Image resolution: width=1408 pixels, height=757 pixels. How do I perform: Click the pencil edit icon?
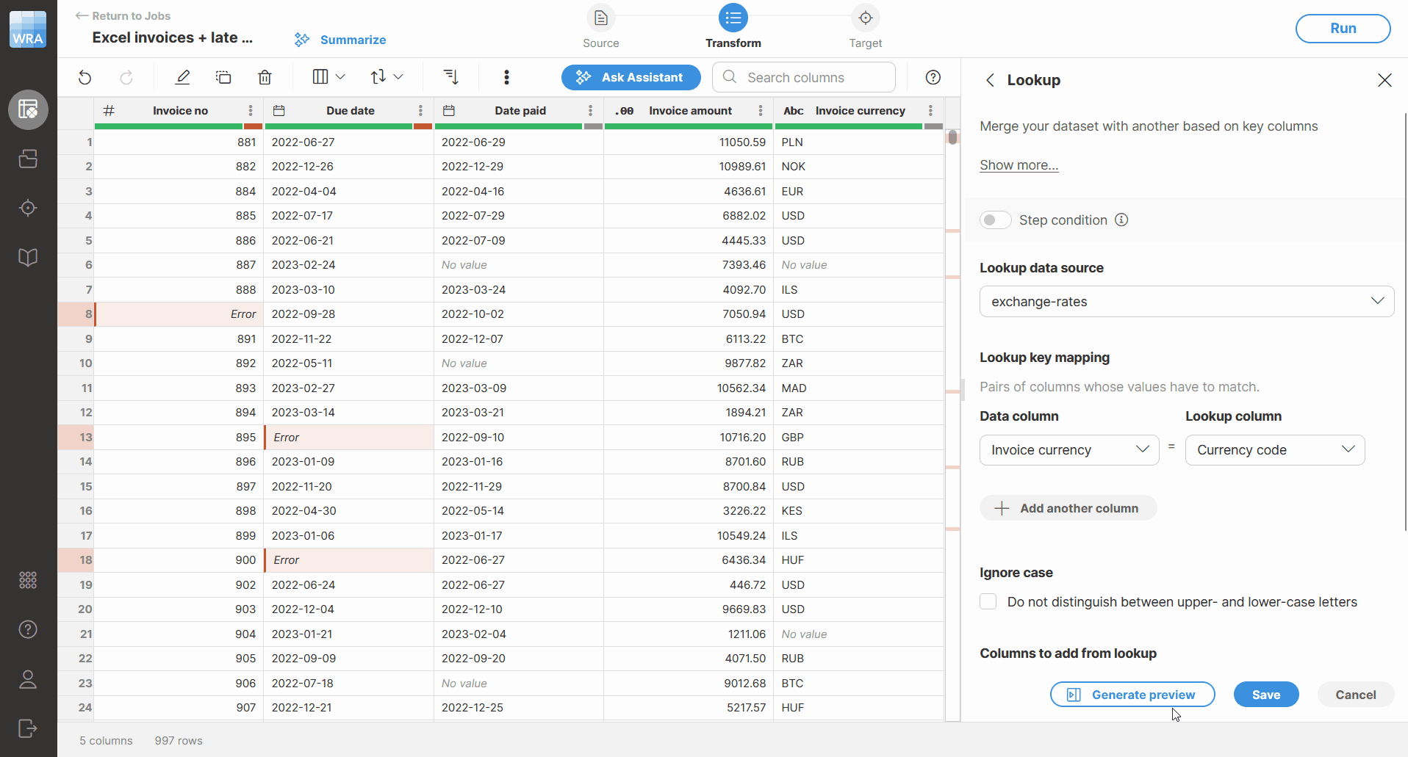[x=182, y=77]
